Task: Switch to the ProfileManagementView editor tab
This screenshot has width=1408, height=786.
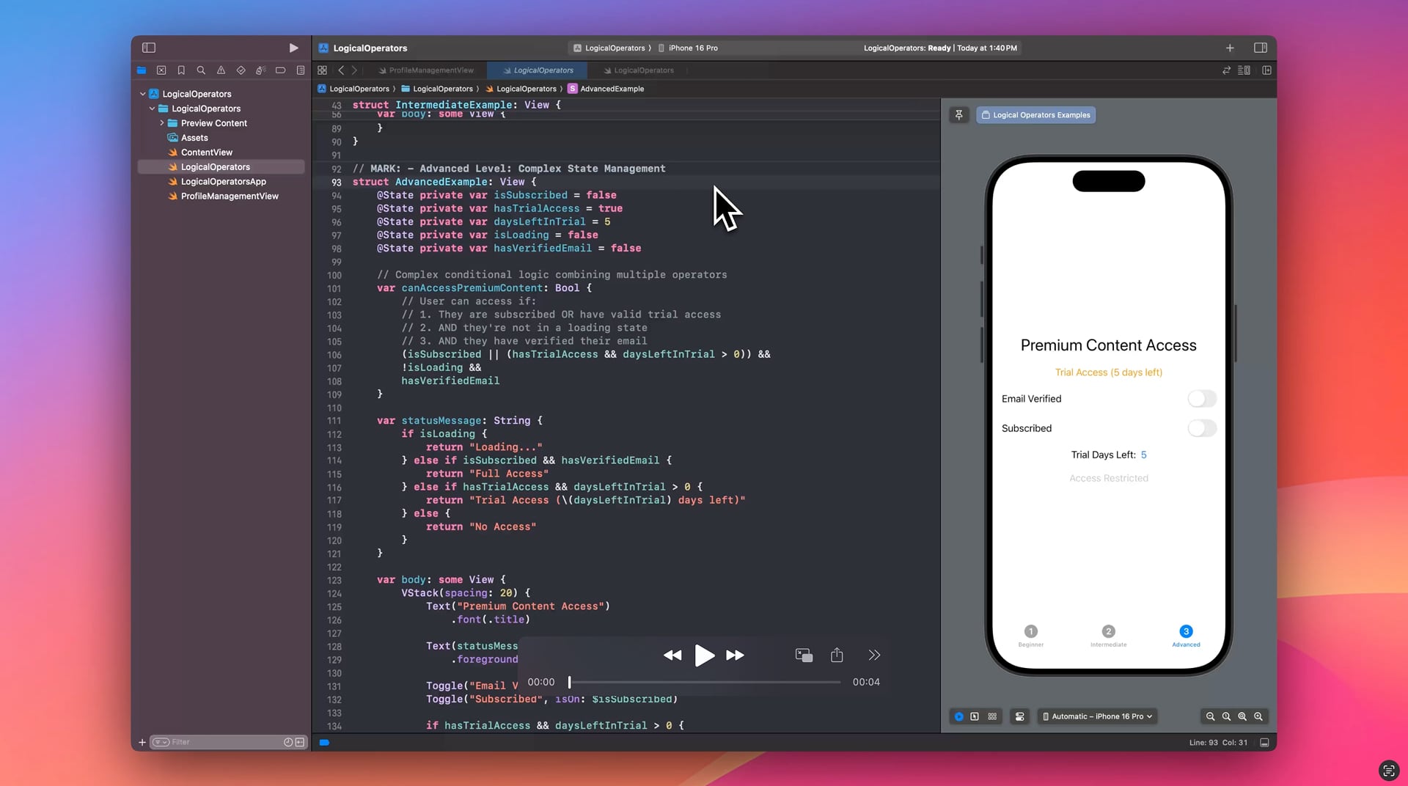Action: [x=426, y=70]
